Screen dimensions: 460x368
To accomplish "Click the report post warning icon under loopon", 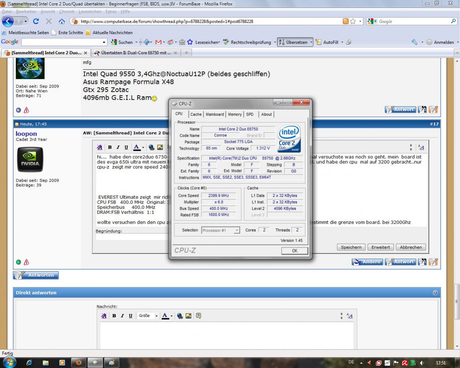I will pyautogui.click(x=26, y=262).
